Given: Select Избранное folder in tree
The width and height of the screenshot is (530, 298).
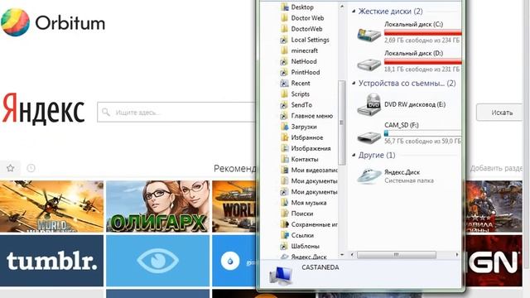Looking at the screenshot, I should pos(307,137).
